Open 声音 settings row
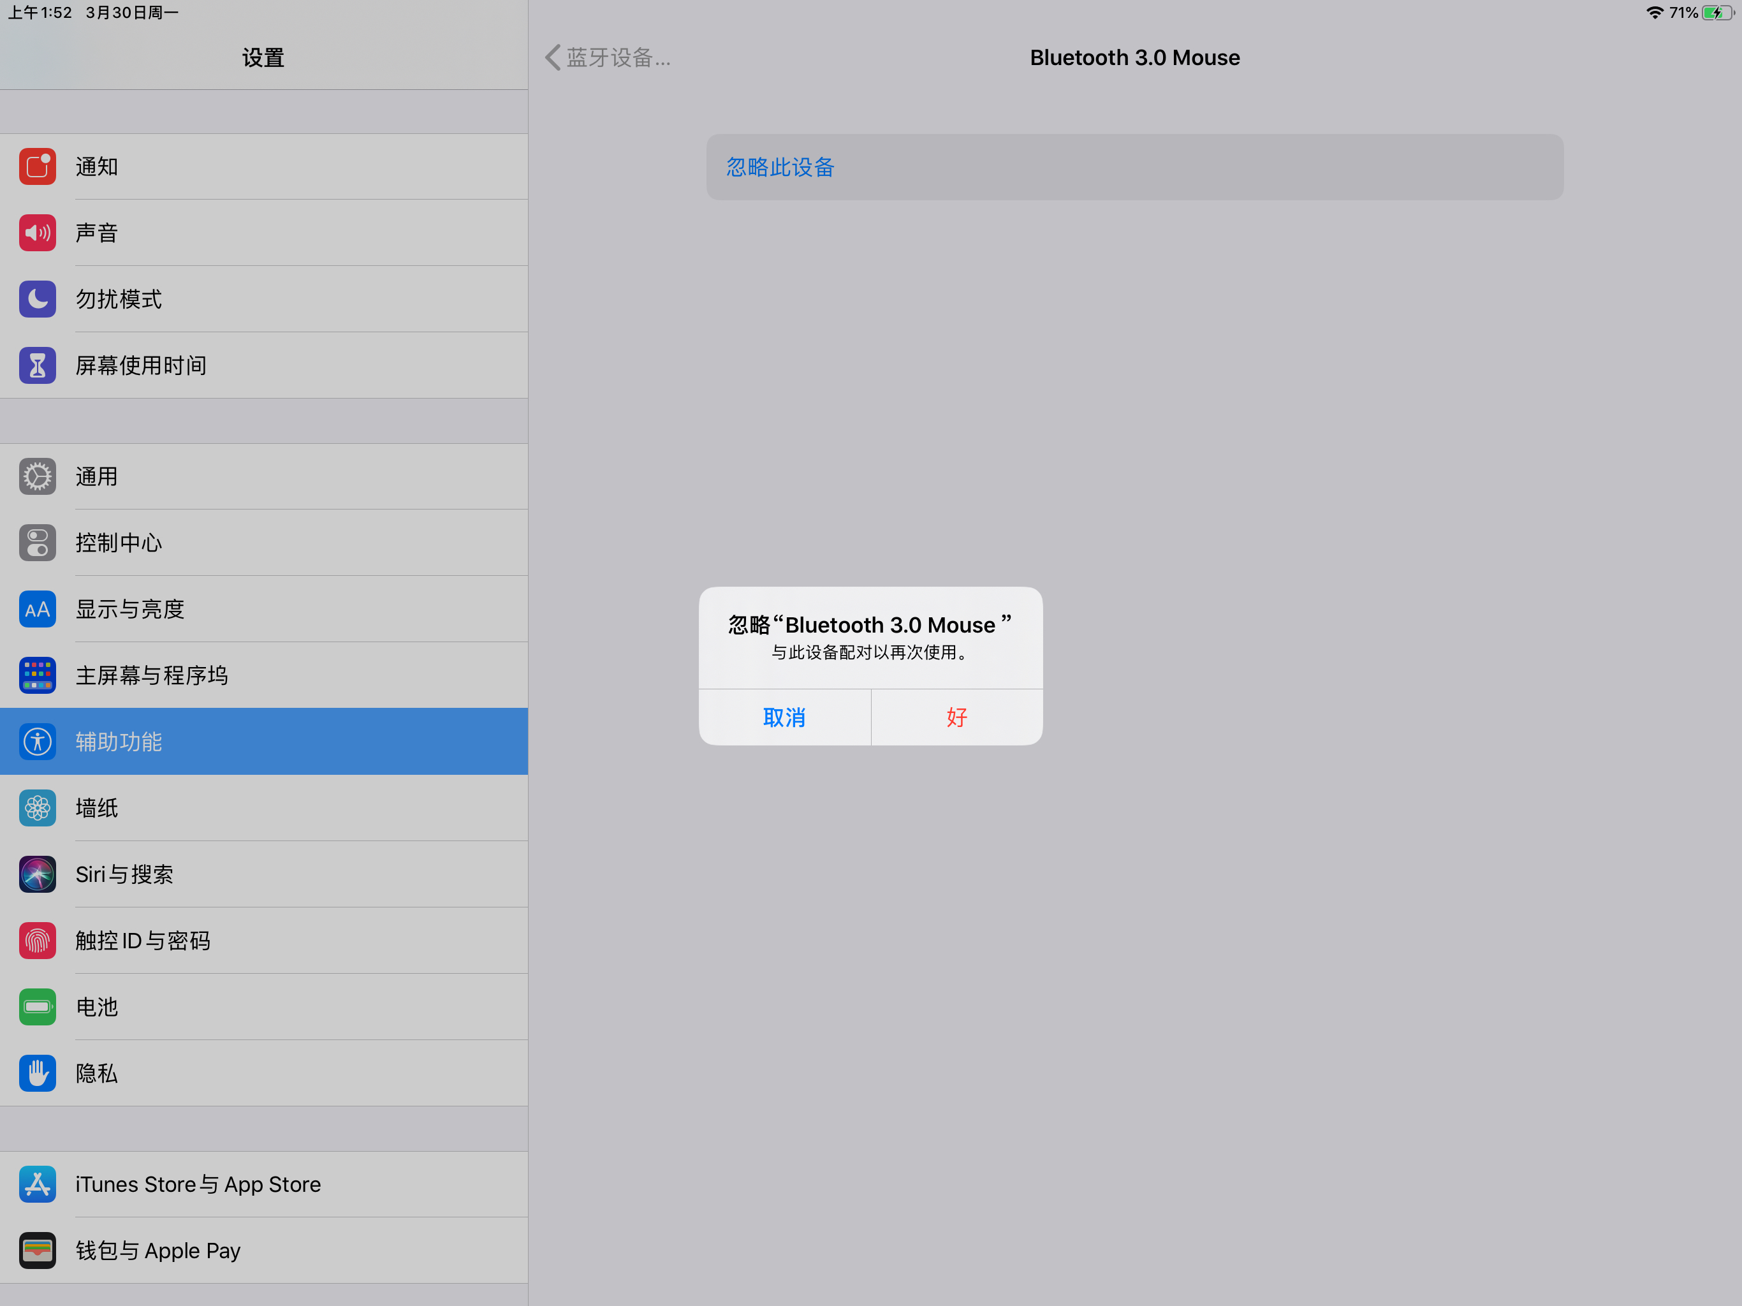 coord(264,232)
